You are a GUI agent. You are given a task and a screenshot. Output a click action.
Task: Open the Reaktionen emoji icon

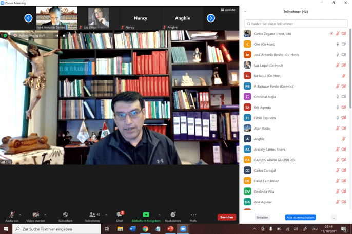click(x=173, y=216)
